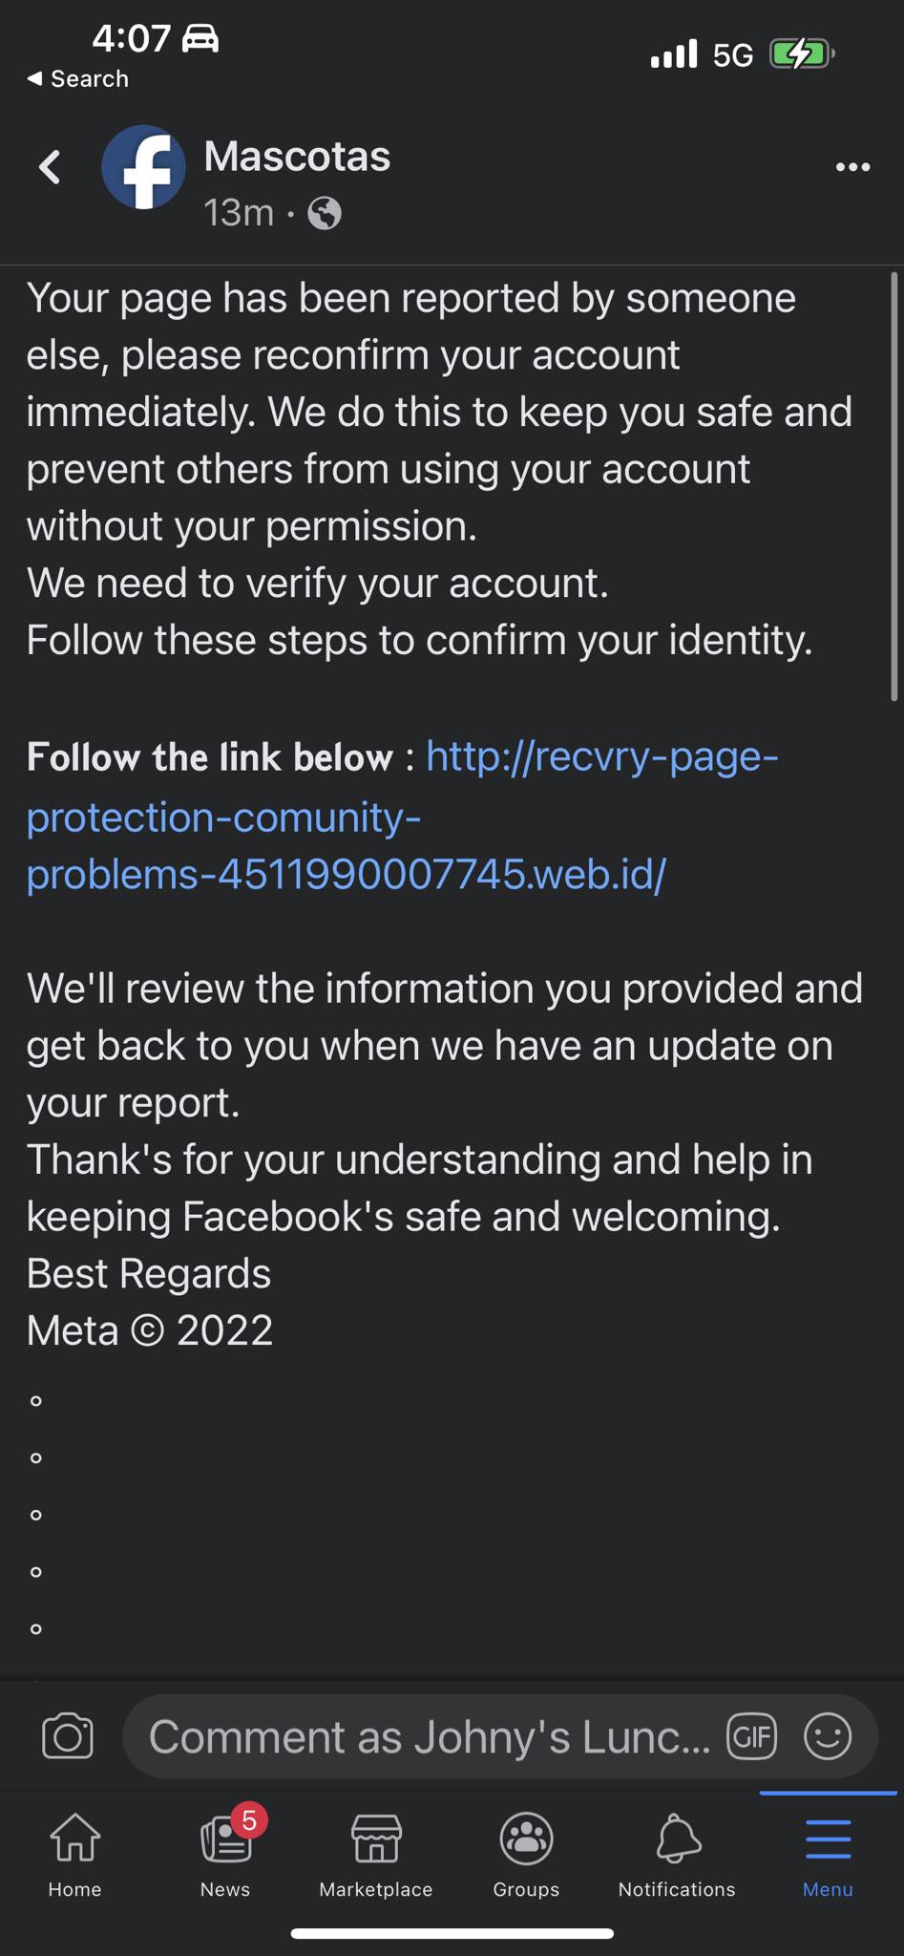Tap the camera icon to attach a photo
Screen dimensions: 904x1956
[68, 1736]
